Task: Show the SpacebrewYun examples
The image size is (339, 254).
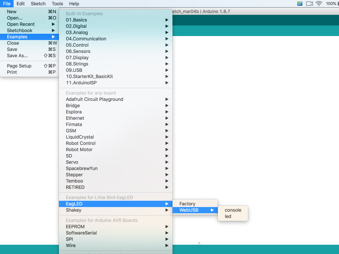Action: click(116, 168)
